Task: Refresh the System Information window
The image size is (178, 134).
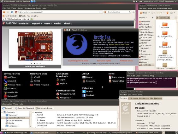Action: pyautogui.click(x=7, y=108)
